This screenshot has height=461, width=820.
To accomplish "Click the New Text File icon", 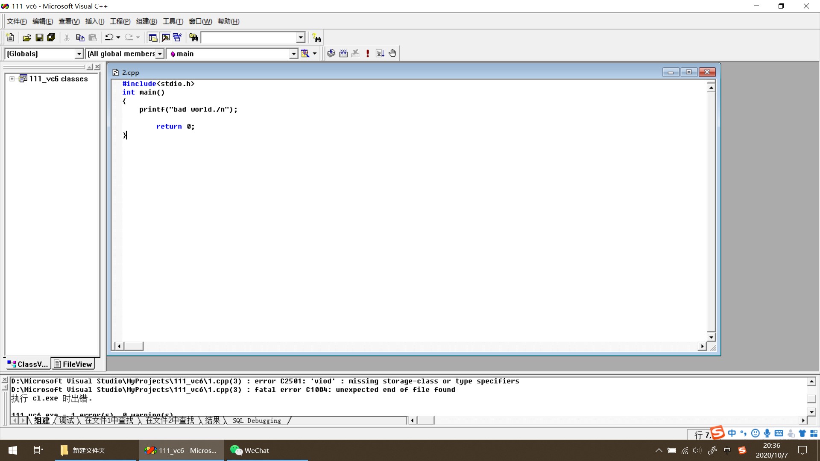I will (11, 38).
